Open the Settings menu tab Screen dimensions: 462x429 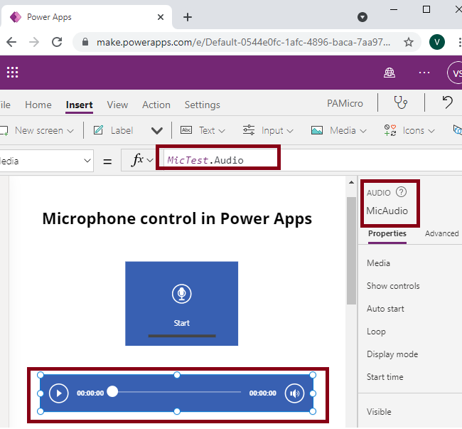[x=202, y=105]
